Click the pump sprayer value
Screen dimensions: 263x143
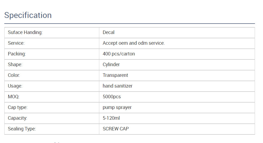click(x=117, y=107)
